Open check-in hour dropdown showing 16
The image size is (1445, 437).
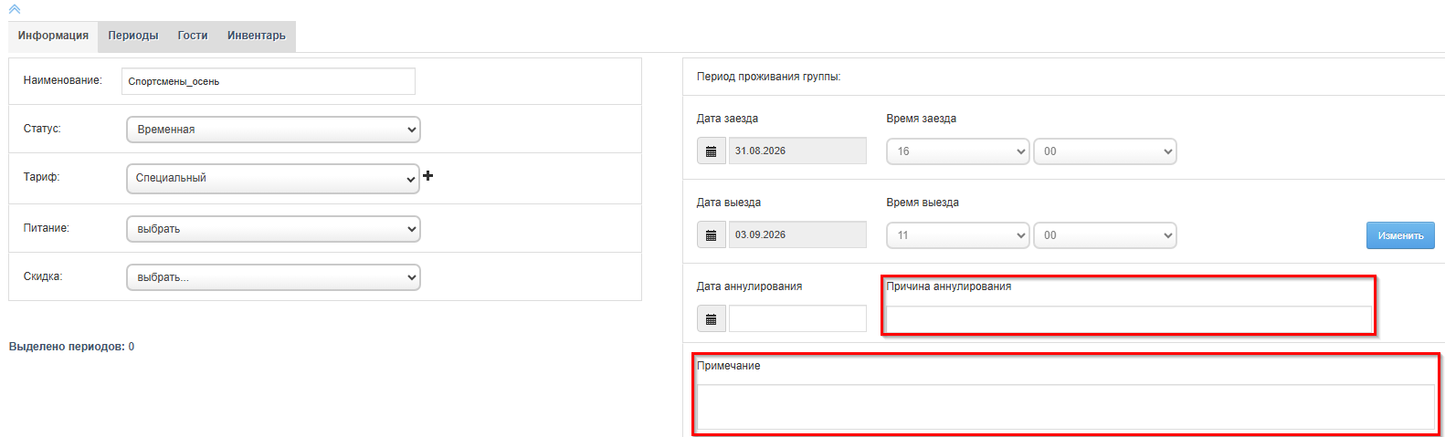958,151
